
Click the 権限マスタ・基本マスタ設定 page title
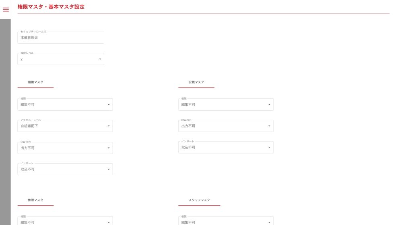pyautogui.click(x=51, y=7)
